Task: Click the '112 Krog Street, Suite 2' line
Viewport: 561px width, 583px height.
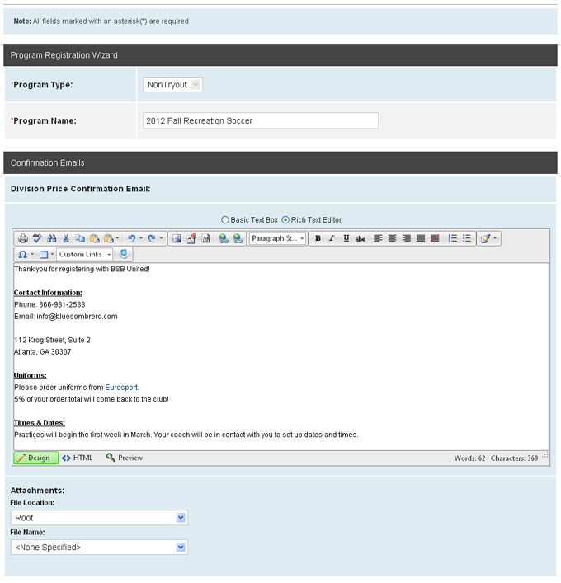Action: pyautogui.click(x=52, y=341)
